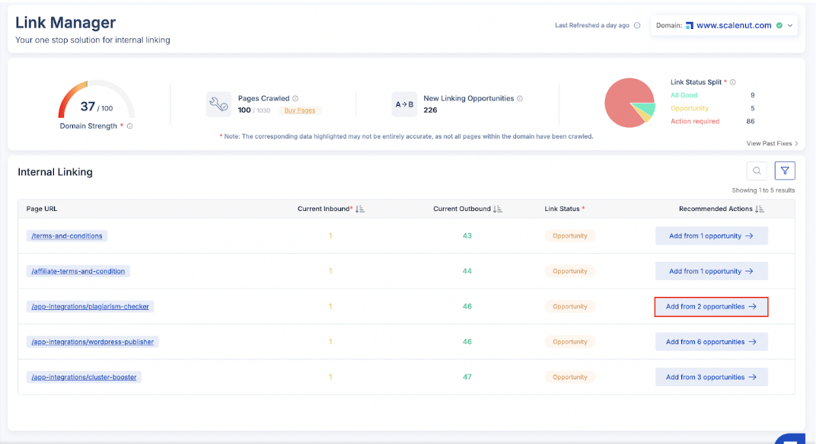Open View Past Fixes
Image resolution: width=816 pixels, height=444 pixels.
pyautogui.click(x=772, y=143)
